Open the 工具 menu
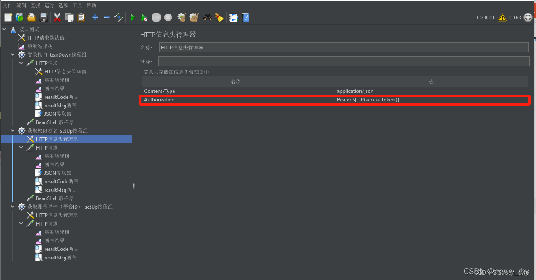 tap(77, 5)
